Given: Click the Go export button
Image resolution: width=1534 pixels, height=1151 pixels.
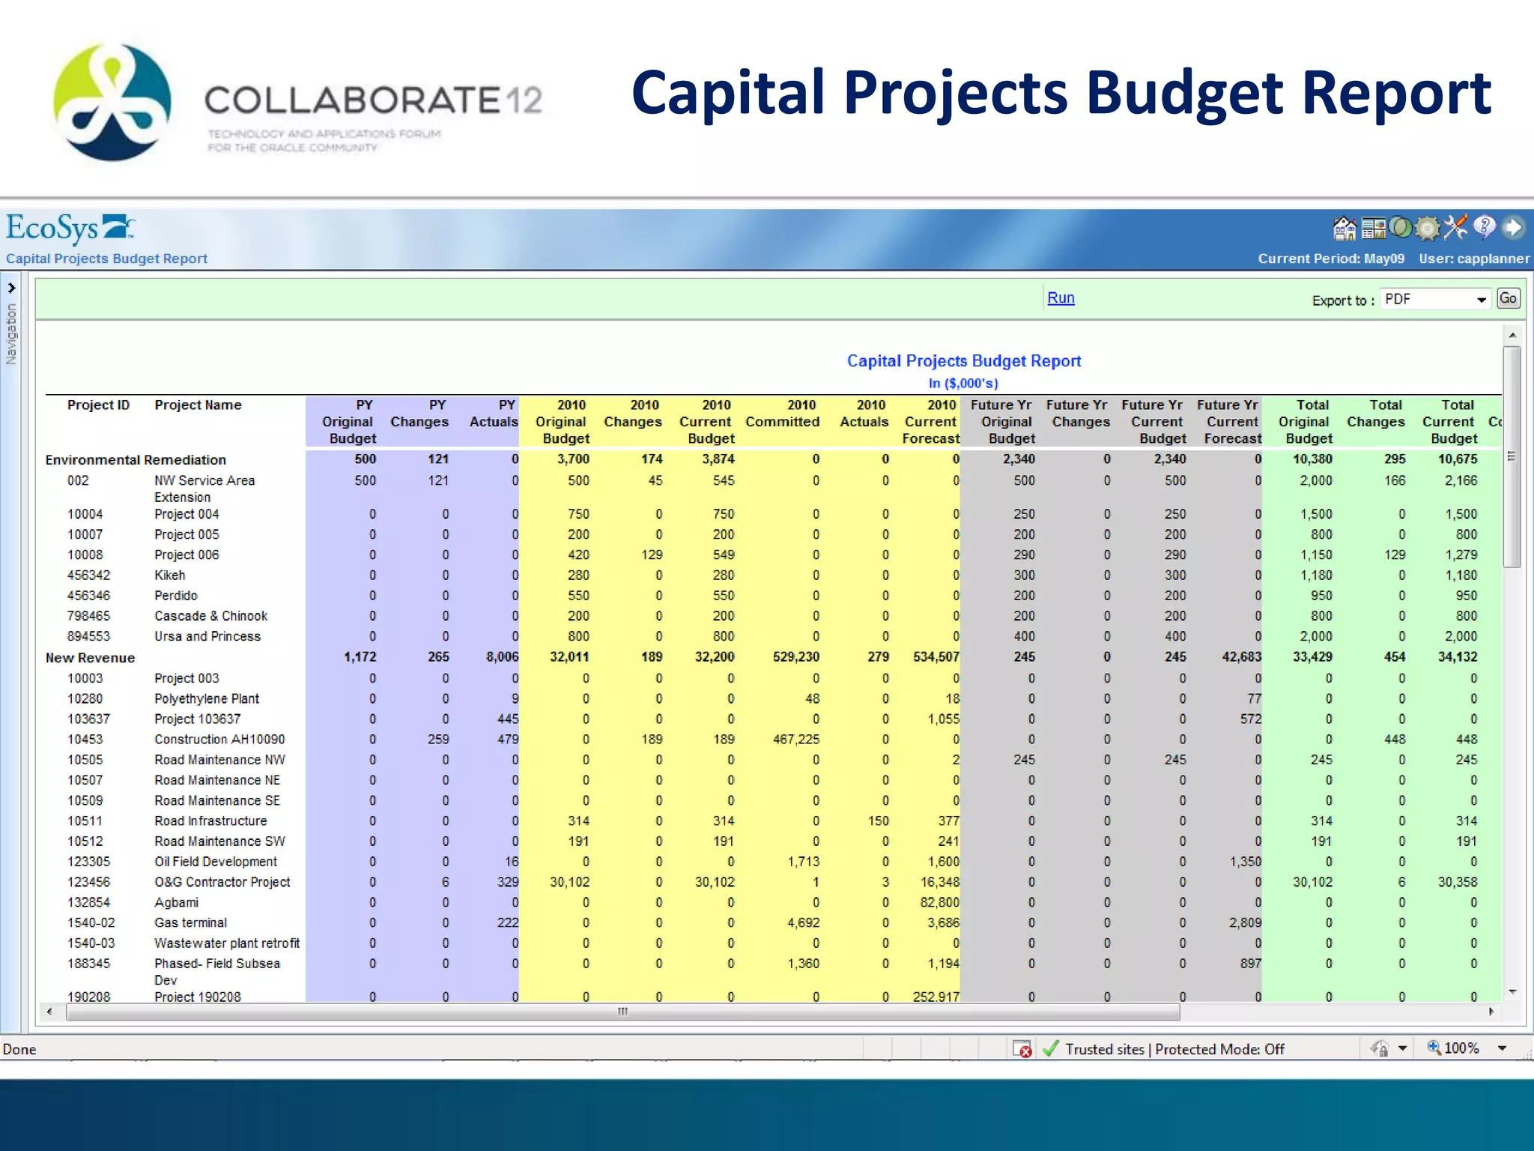Looking at the screenshot, I should pyautogui.click(x=1508, y=298).
